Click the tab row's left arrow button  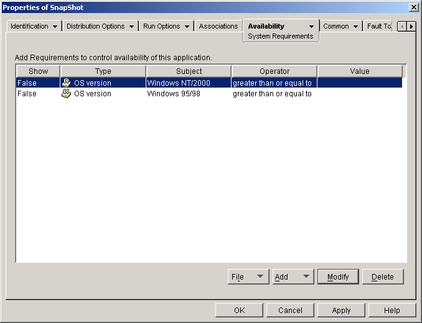coord(402,27)
